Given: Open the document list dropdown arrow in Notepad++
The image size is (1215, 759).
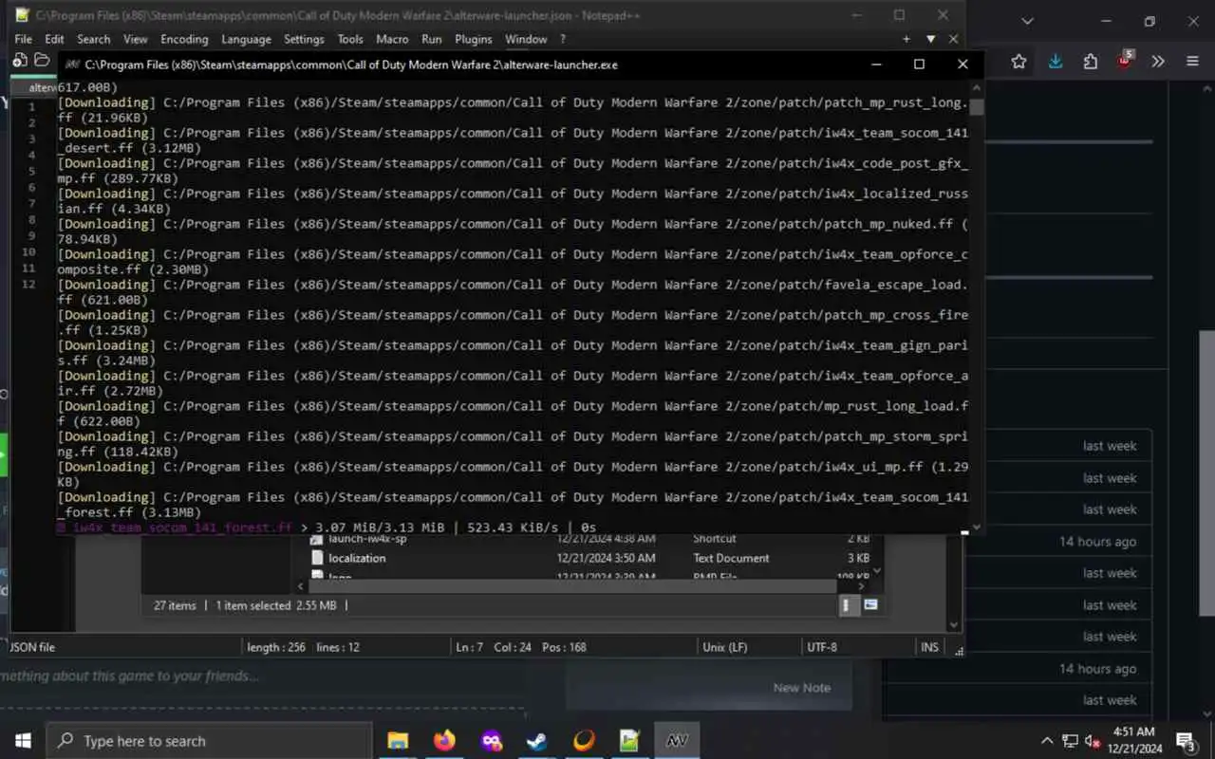Looking at the screenshot, I should click(x=931, y=39).
